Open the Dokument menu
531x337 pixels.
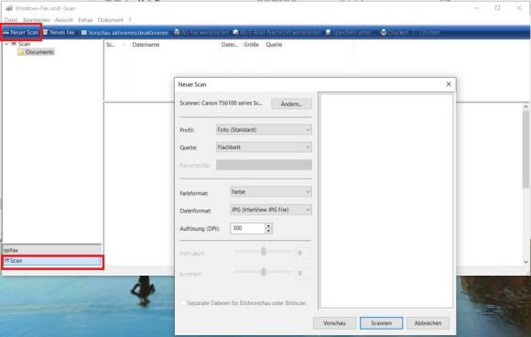pos(110,20)
